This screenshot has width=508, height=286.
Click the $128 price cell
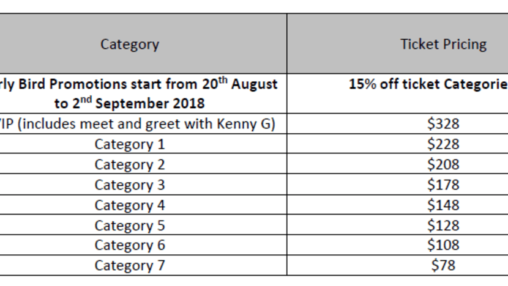[397, 225]
